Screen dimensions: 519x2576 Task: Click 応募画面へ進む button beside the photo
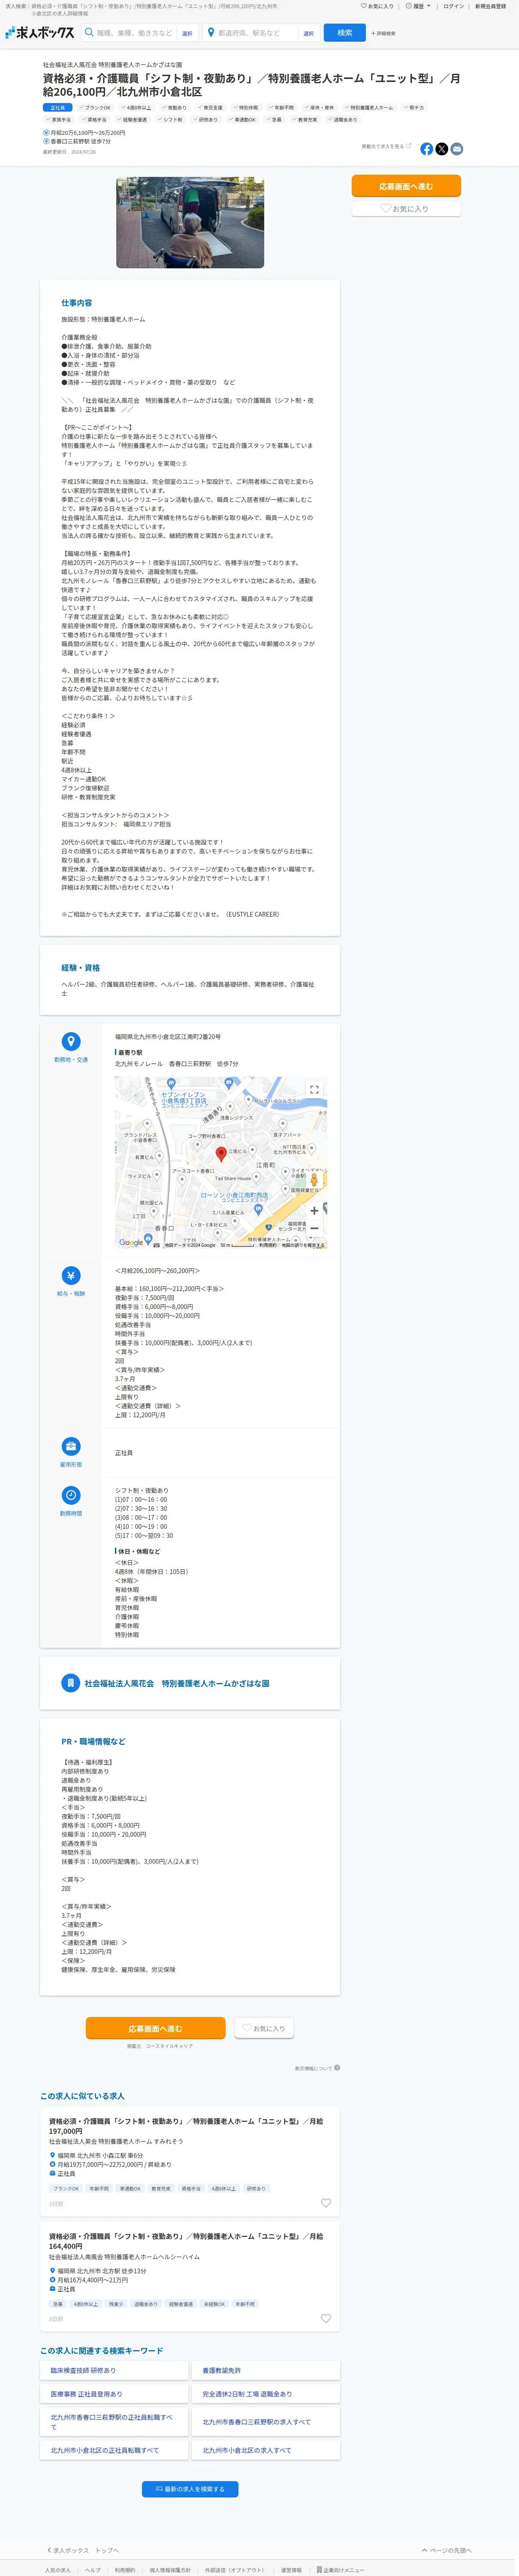pyautogui.click(x=406, y=186)
